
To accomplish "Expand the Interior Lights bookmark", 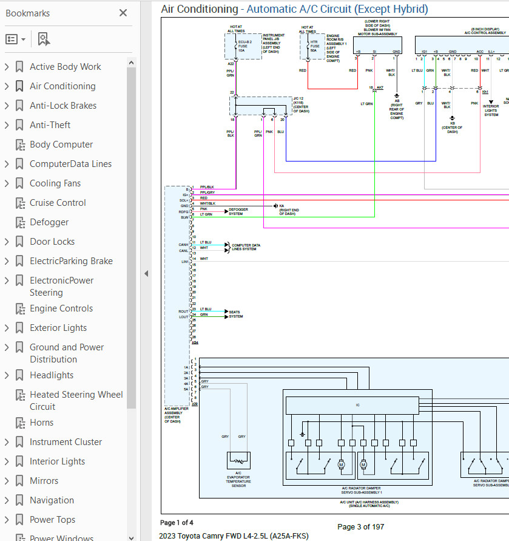I will click(7, 461).
